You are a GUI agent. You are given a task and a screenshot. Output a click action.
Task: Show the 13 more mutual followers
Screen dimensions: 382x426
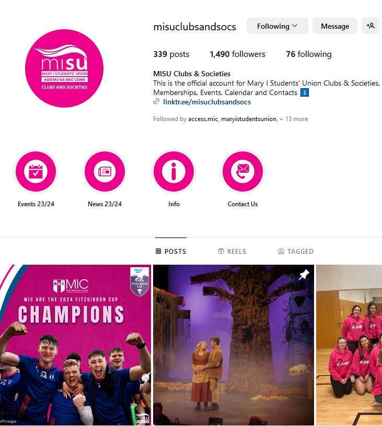pos(294,119)
